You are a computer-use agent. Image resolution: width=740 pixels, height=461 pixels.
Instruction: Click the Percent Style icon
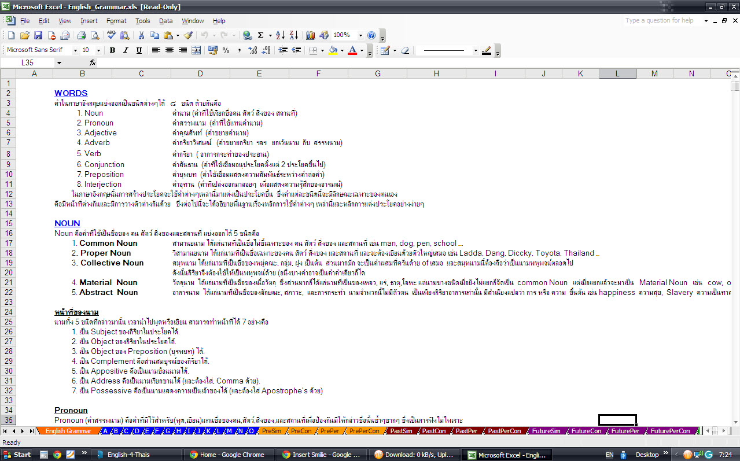coord(226,50)
